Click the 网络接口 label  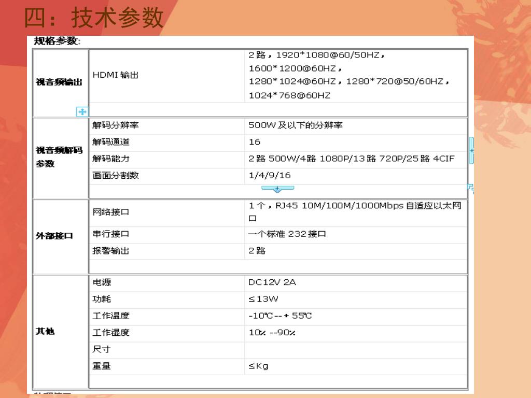[x=111, y=212]
